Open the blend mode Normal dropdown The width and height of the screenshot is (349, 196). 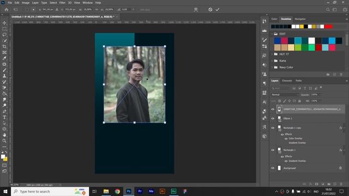(x=285, y=95)
